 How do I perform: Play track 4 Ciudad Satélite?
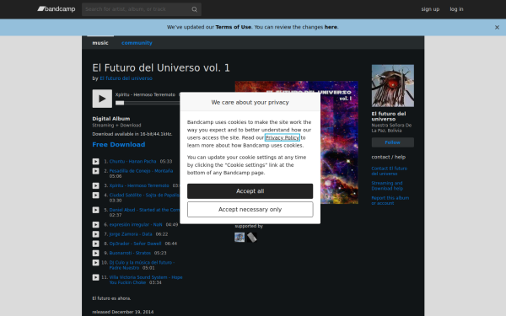pos(96,195)
